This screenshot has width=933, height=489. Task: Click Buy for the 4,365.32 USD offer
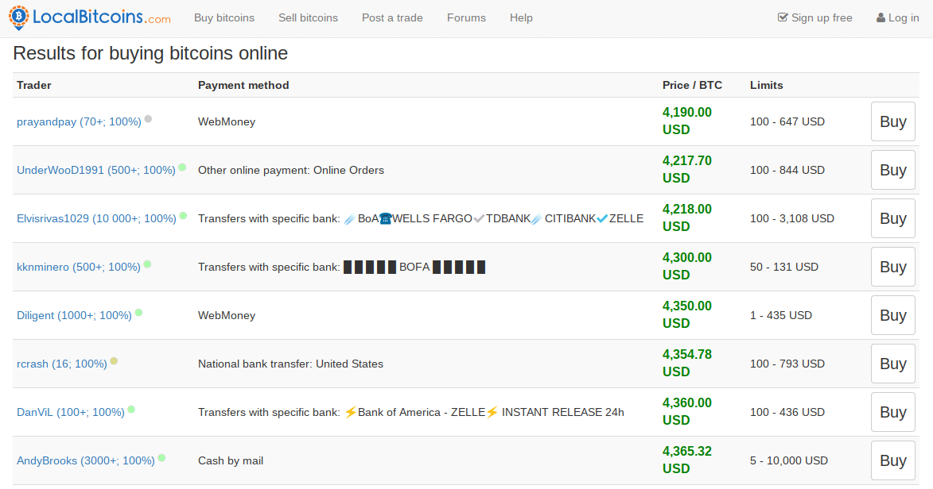tap(893, 461)
